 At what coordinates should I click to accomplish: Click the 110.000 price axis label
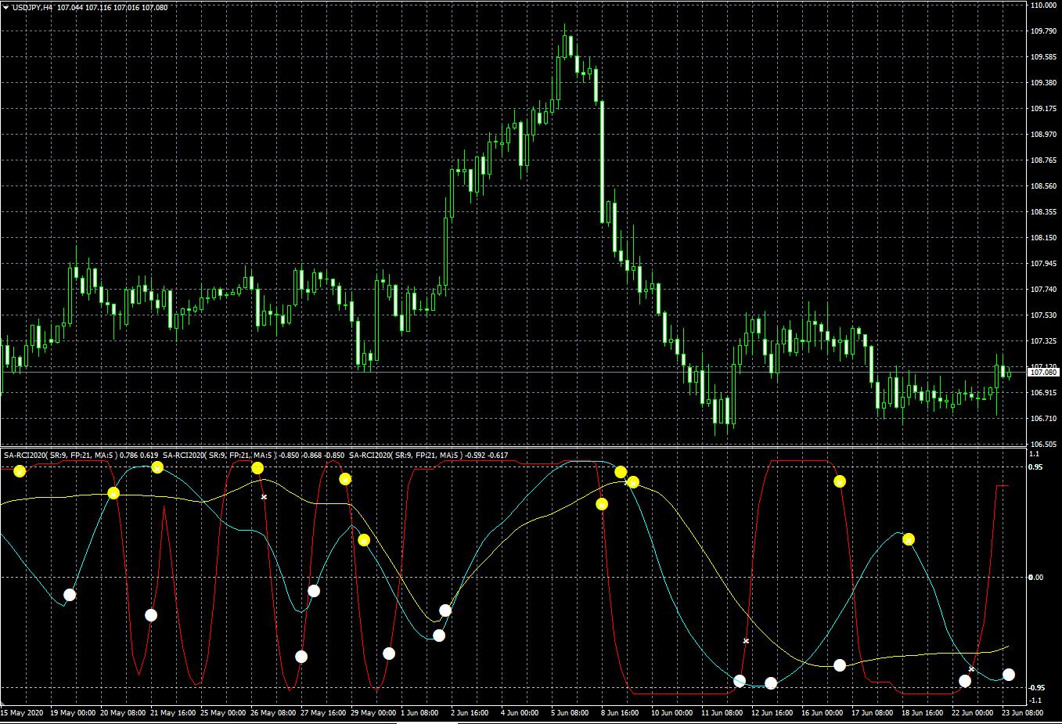click(x=1043, y=5)
